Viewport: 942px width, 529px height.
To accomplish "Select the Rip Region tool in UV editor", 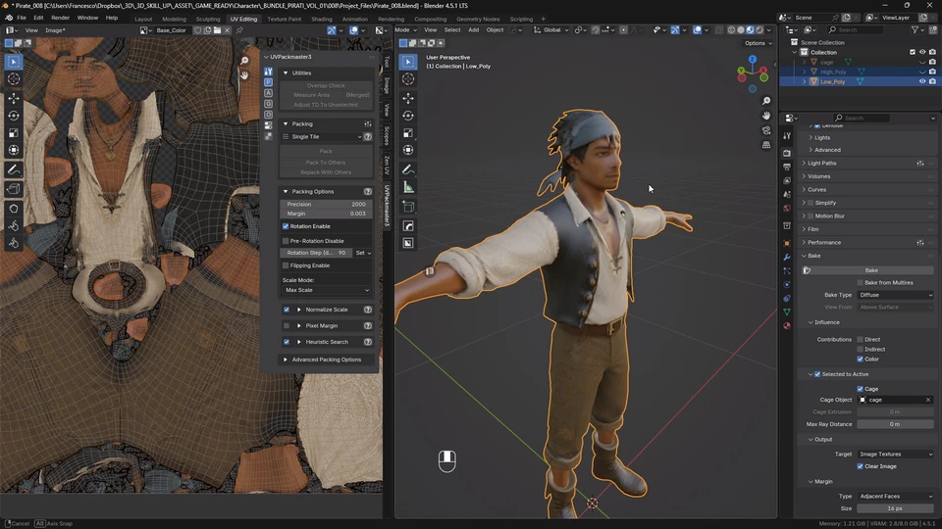I will (13, 189).
